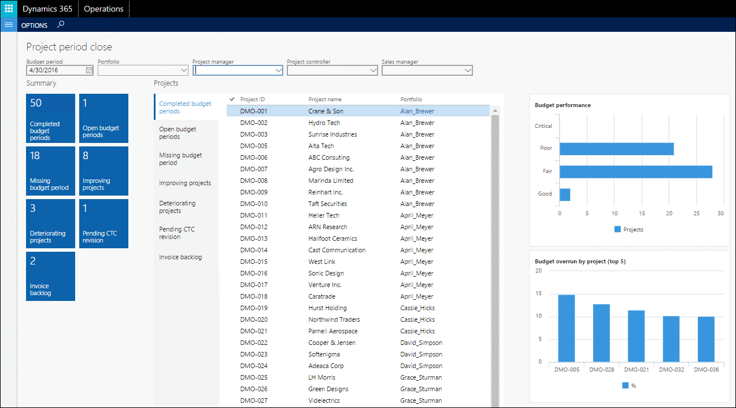Open the Deteriorating projects tile
Viewport: 736px width, 408px height.
[x=51, y=223]
